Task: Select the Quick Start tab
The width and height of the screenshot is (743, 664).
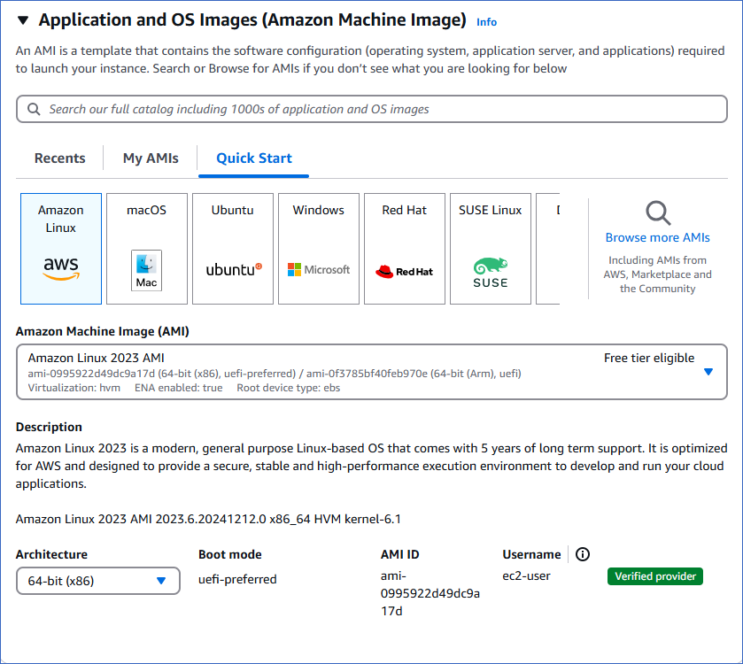Action: (254, 158)
